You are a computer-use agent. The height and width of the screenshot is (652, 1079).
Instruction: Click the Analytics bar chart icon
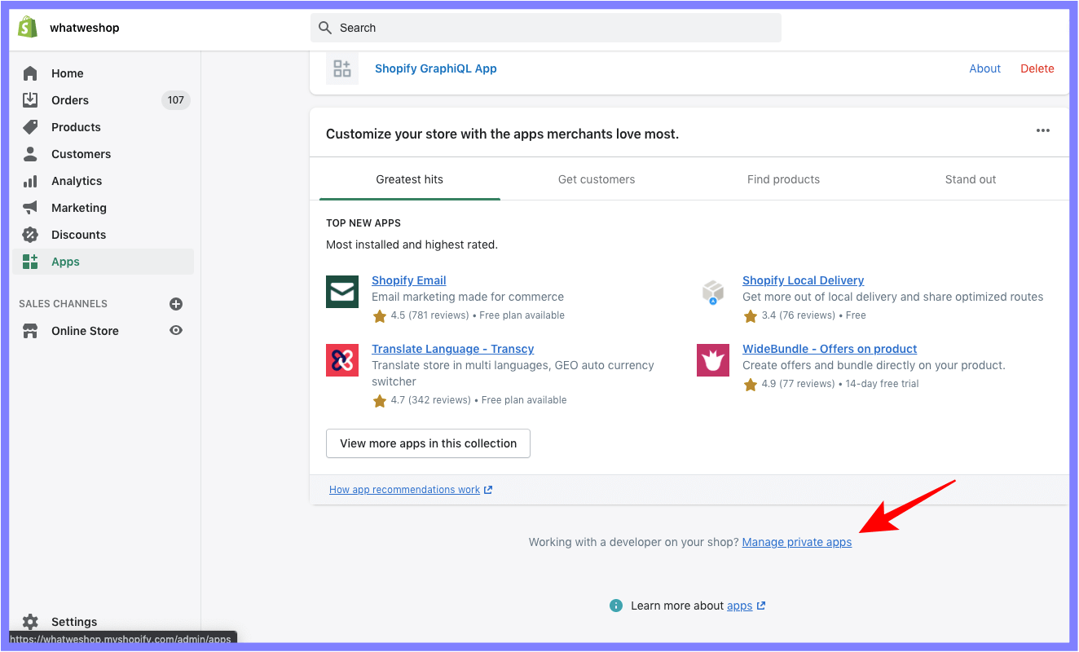30,181
